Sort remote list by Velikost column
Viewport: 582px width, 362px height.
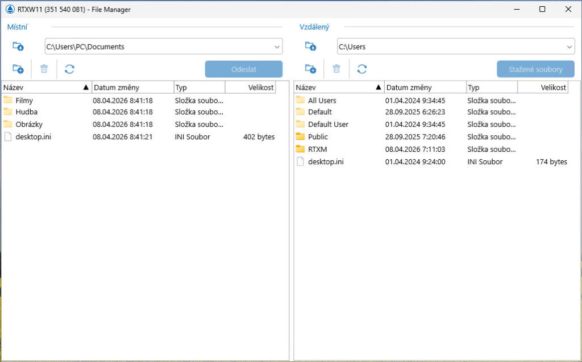tap(543, 88)
